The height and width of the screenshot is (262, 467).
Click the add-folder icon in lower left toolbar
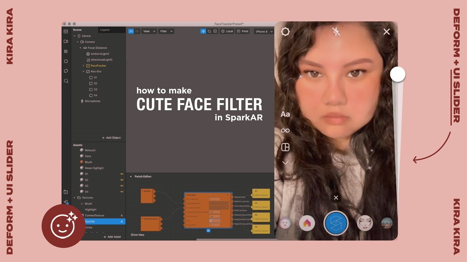click(66, 192)
